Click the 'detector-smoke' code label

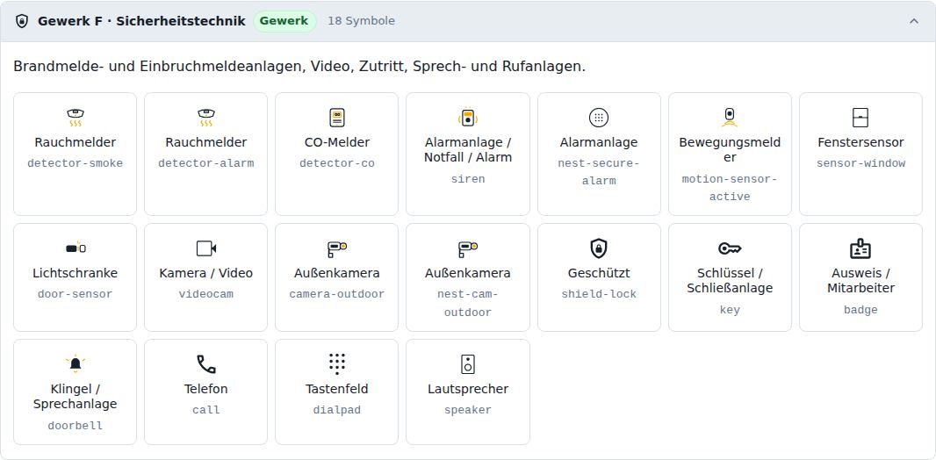(x=76, y=163)
